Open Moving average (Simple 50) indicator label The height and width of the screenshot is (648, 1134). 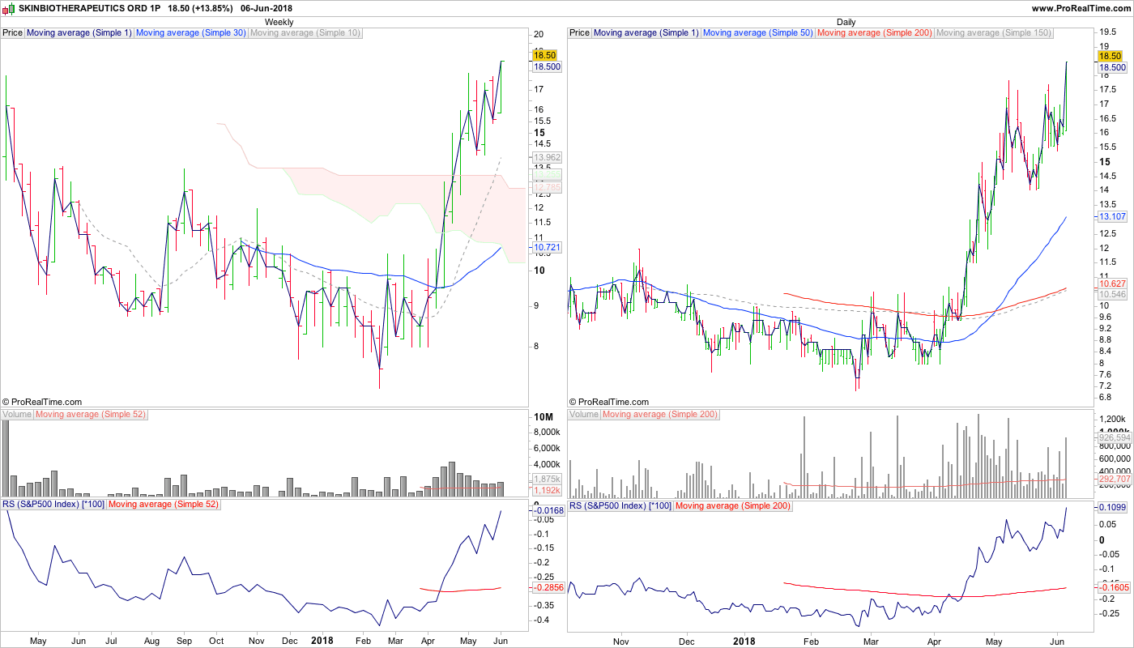coord(757,33)
